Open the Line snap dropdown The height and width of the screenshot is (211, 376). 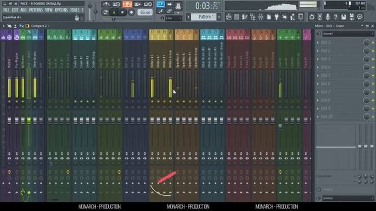tap(174, 18)
